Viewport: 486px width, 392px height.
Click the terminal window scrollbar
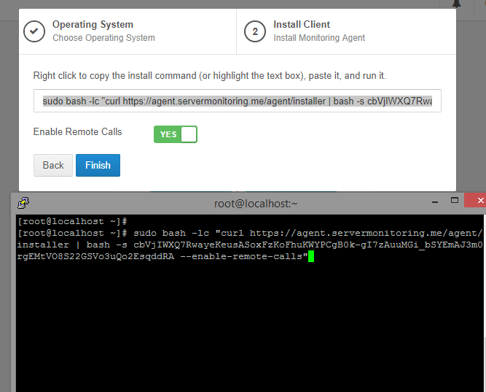485,303
